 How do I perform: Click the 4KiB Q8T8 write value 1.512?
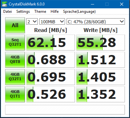tap(101, 60)
